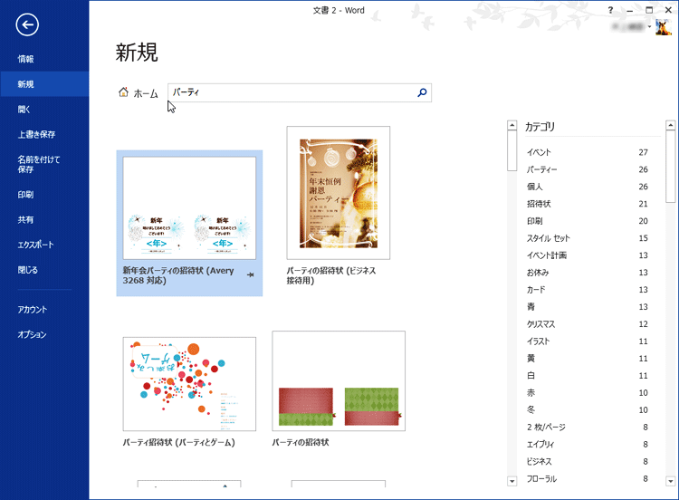Filter by パーティー category
Screen dimensions: 679x500
pyautogui.click(x=588, y=169)
